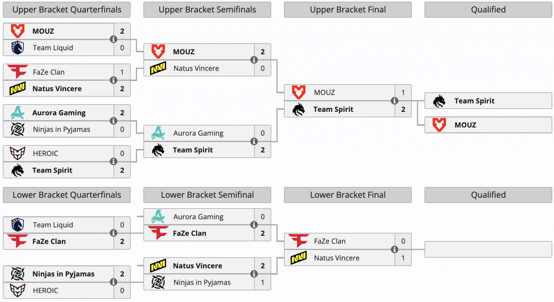
Task: Click info icon for FaZe Clan vs Natus Vincere quarterfinal
Action: coord(113,80)
